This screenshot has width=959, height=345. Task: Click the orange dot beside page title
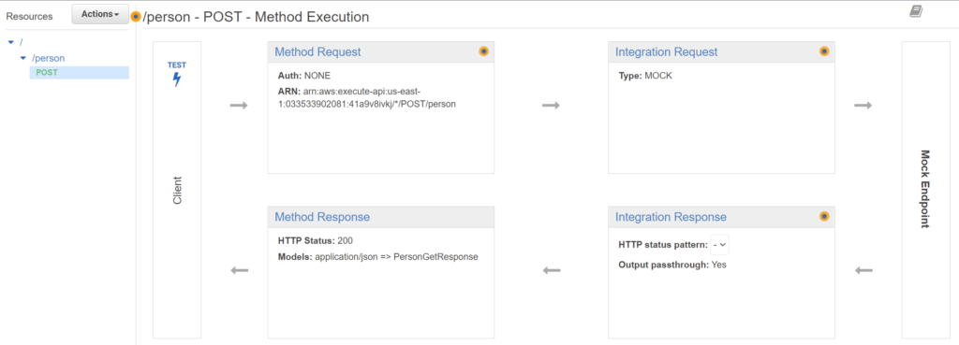coord(136,17)
